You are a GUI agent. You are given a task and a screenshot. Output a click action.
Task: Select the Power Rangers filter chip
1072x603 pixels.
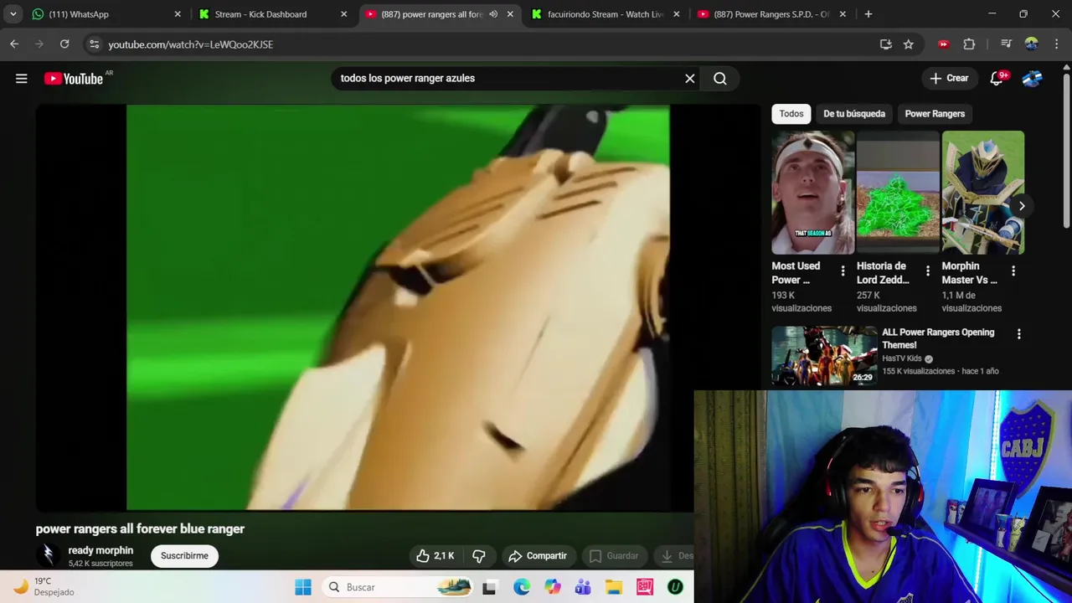tap(935, 113)
